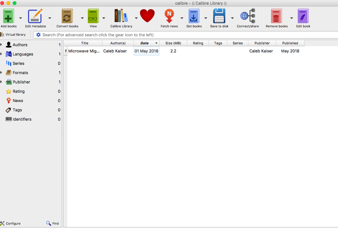Sort by the Date column header
Screen dimensions: 338x228
point(146,43)
